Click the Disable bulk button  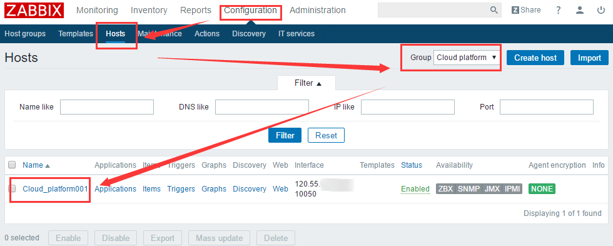click(x=116, y=238)
